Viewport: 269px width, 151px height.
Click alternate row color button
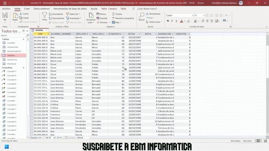point(224,21)
